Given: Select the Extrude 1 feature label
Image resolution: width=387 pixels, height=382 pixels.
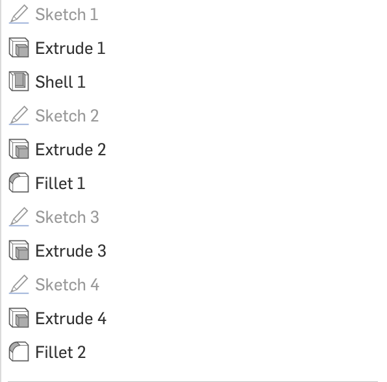Looking at the screenshot, I should tap(70, 48).
